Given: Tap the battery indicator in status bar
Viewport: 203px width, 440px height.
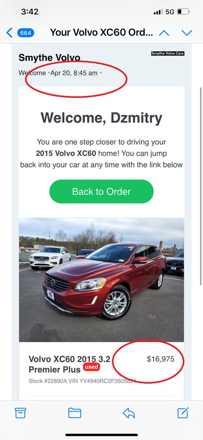Looking at the screenshot, I should pyautogui.click(x=183, y=12).
